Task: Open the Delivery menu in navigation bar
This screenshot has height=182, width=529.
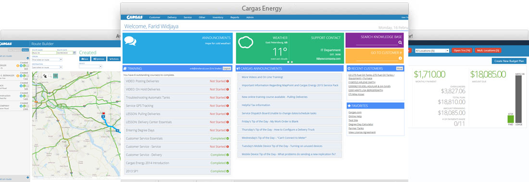Action: [172, 17]
